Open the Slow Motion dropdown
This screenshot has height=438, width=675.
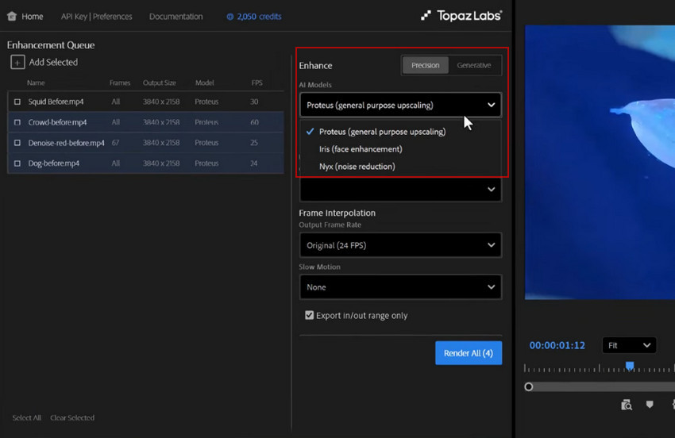point(400,287)
